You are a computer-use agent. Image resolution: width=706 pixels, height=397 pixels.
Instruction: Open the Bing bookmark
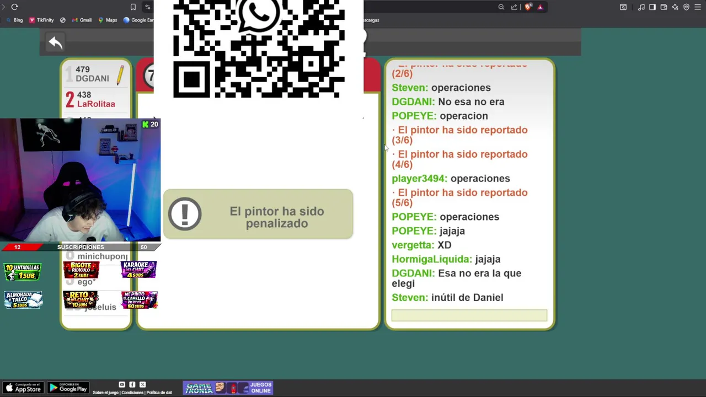pyautogui.click(x=14, y=20)
